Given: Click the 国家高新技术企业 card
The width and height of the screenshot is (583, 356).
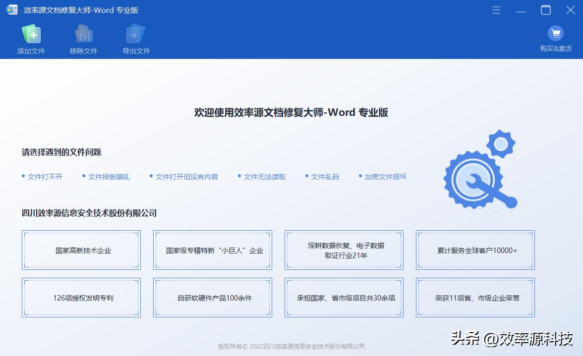Looking at the screenshot, I should [81, 250].
